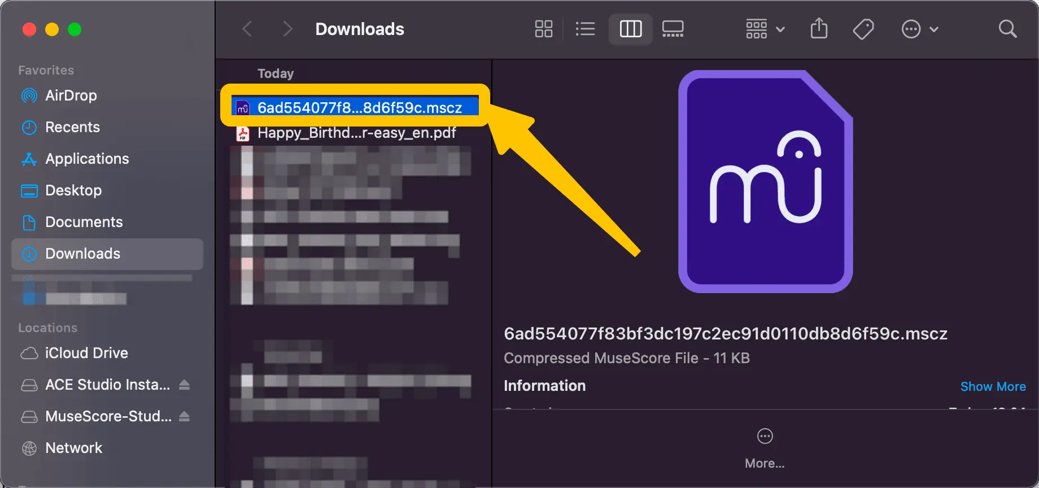This screenshot has width=1039, height=488.
Task: Close the Finder window
Action: 29,29
